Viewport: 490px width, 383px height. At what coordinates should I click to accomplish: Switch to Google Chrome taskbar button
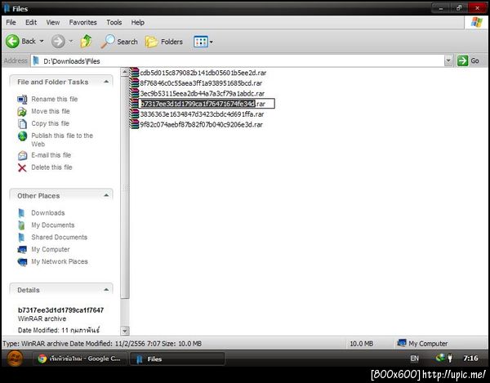[80, 359]
